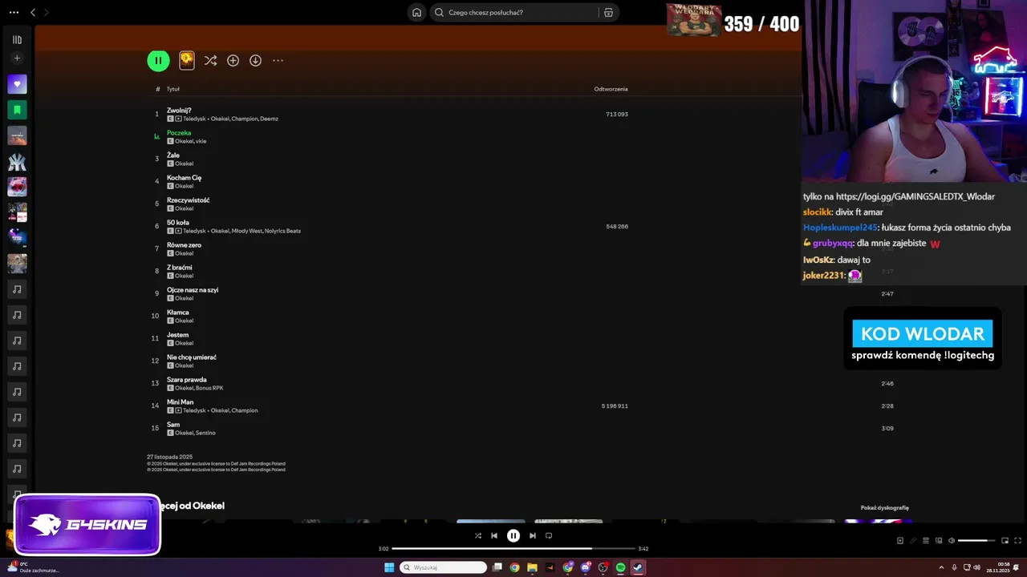Open artist link 'Okekel, Sentino' under Sam
Image resolution: width=1027 pixels, height=577 pixels.
tap(195, 433)
